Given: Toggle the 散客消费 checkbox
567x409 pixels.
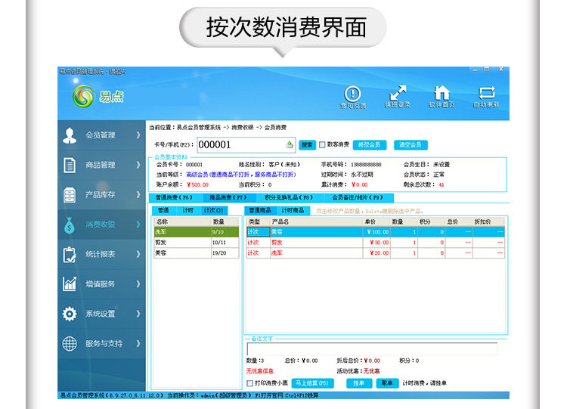Looking at the screenshot, I should [x=322, y=144].
